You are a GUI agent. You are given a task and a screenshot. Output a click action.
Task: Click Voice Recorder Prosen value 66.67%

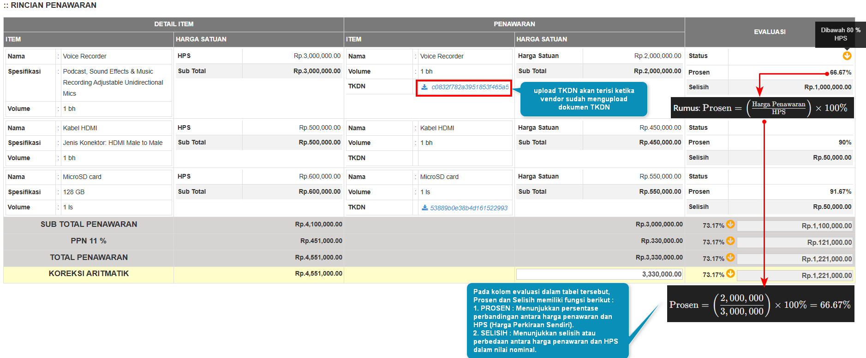[x=840, y=72]
